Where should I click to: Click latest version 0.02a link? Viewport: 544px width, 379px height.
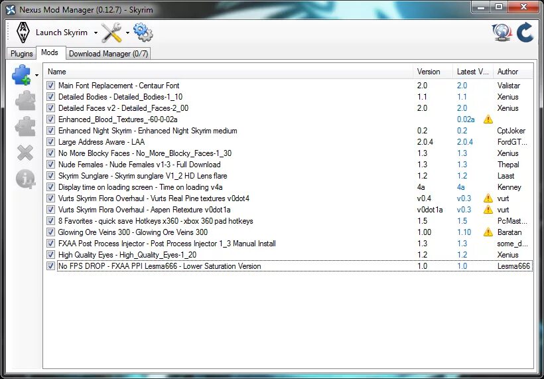click(x=466, y=119)
